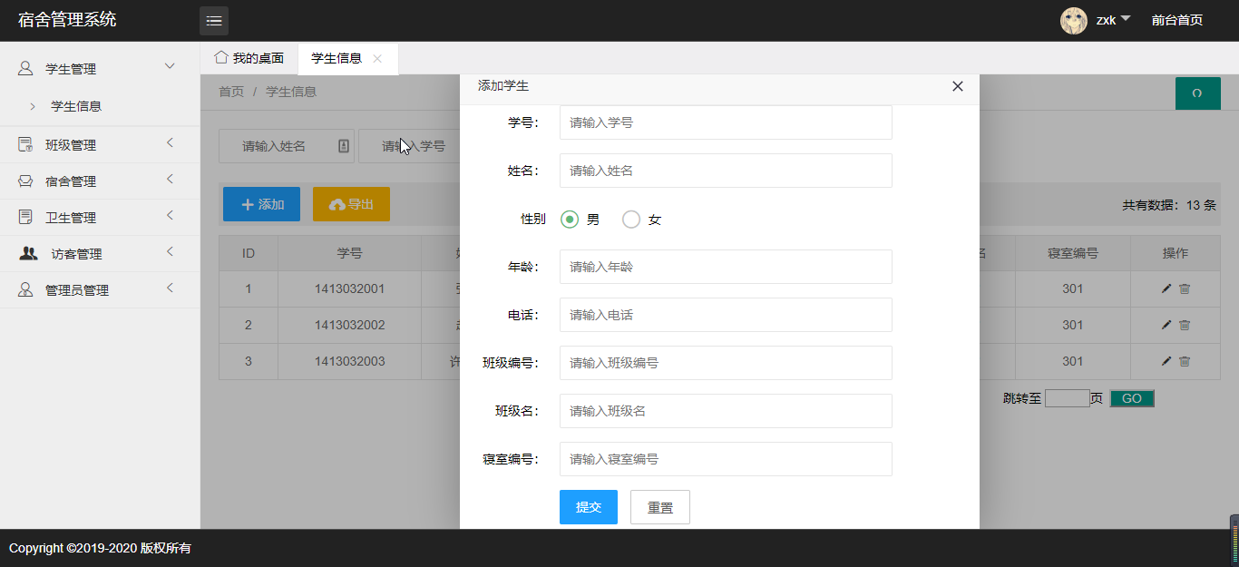Click the cloud upload icon on 导出 button
Screen dimensions: 1239x567
click(x=337, y=203)
